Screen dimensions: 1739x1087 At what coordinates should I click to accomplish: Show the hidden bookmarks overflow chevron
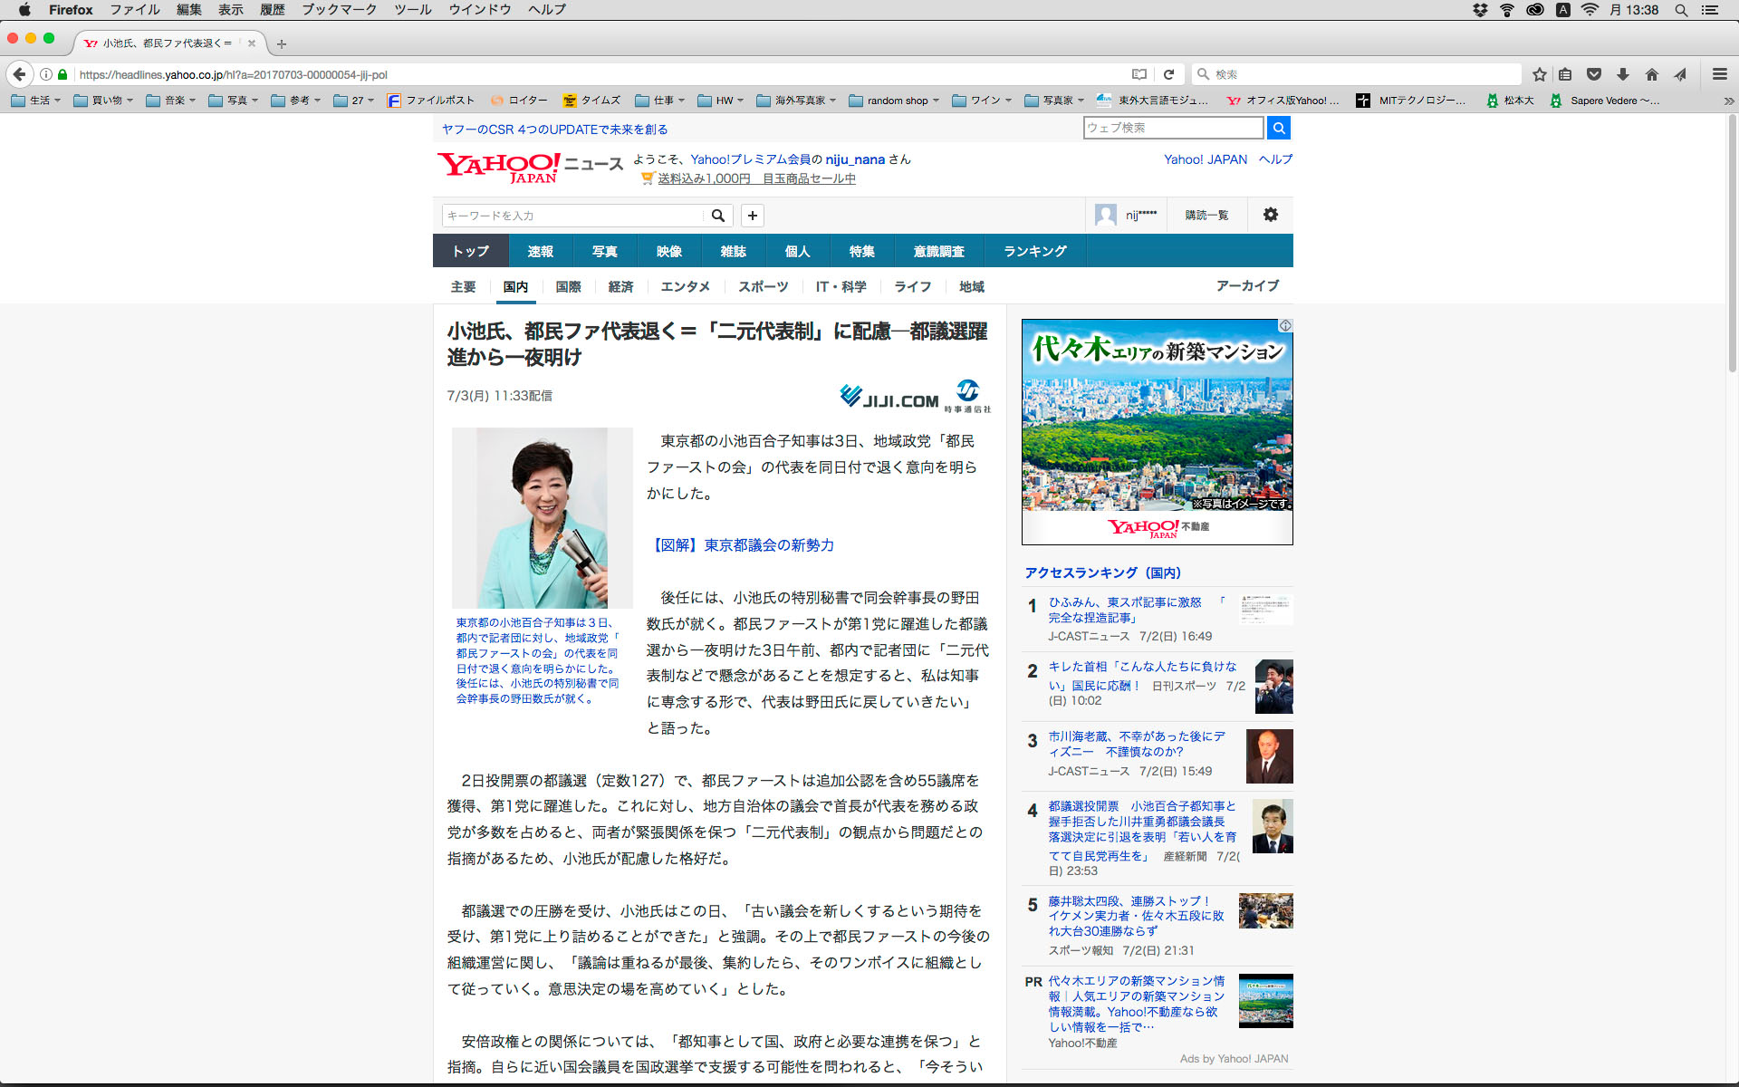[1728, 101]
